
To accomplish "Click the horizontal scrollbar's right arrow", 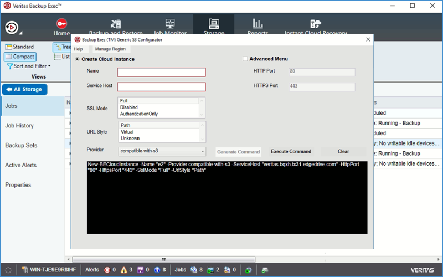I will pos(439,259).
